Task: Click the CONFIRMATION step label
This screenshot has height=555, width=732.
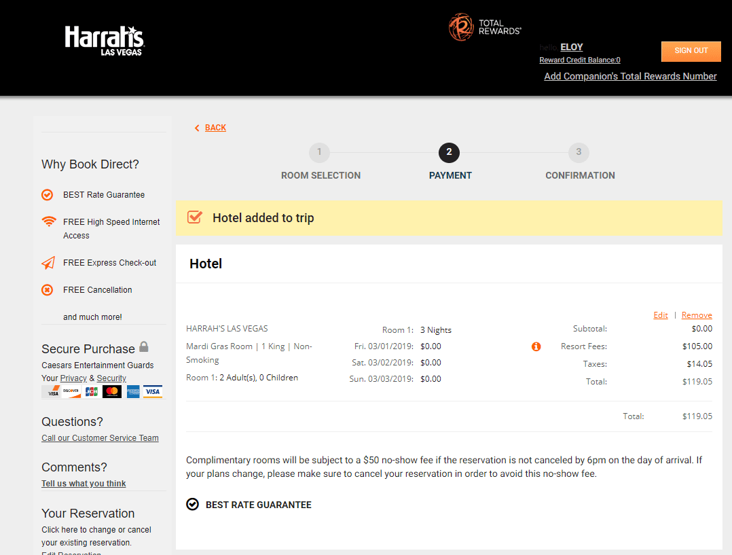Action: coord(581,176)
